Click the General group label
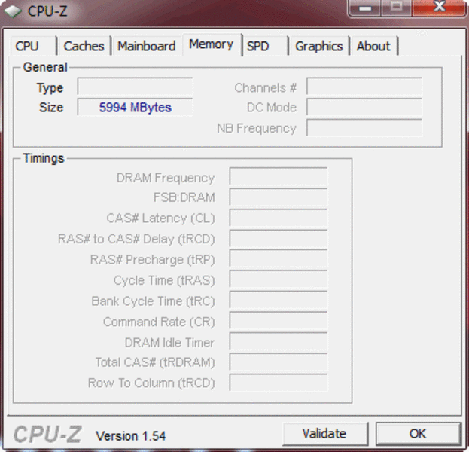 click(45, 67)
